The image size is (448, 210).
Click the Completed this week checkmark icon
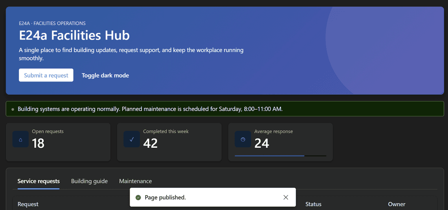pos(132,139)
